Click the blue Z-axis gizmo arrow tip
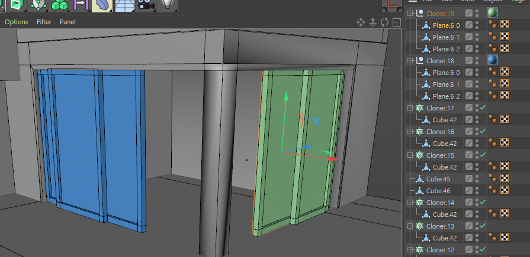530x257 pixels. (307, 147)
